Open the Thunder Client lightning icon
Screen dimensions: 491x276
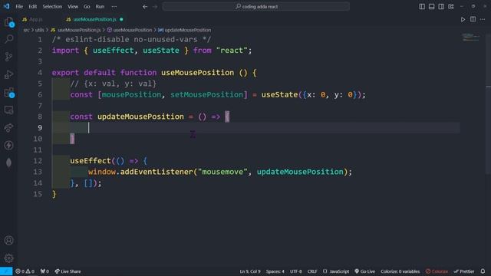[8, 145]
